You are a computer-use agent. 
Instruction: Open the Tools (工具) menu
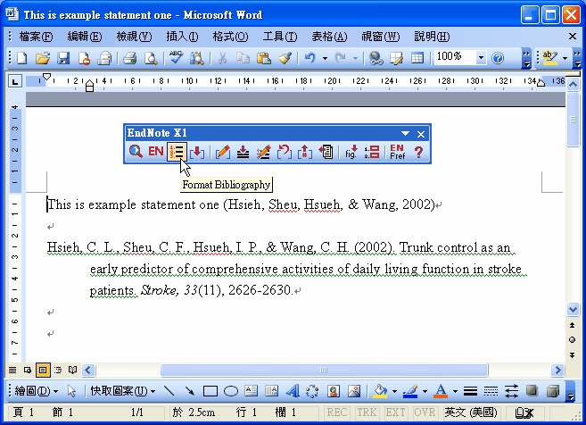click(280, 37)
